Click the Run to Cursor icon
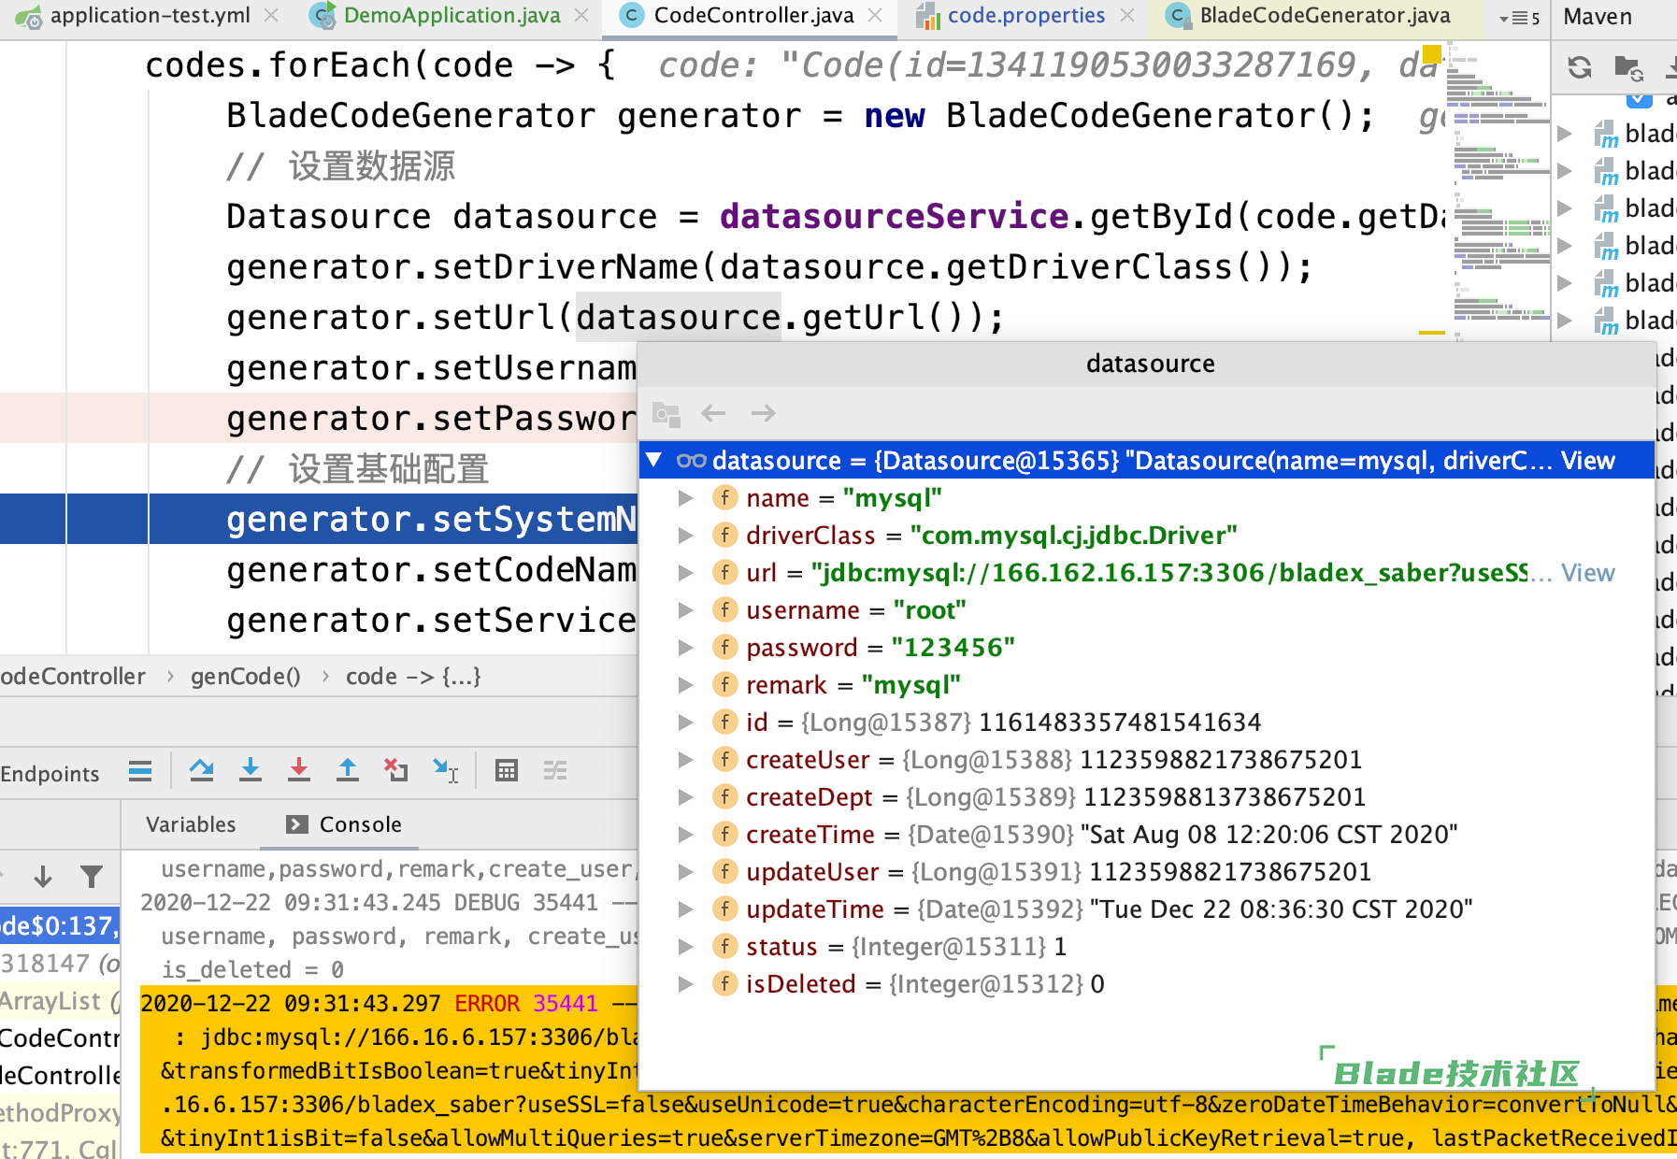1677x1159 pixels. (445, 770)
